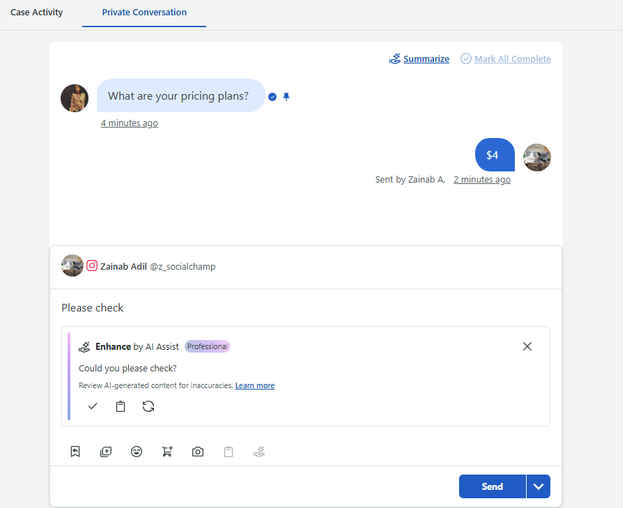Open saved replies bookmark icon in toolbar
Viewport: 627px width, 508px height.
(x=75, y=452)
